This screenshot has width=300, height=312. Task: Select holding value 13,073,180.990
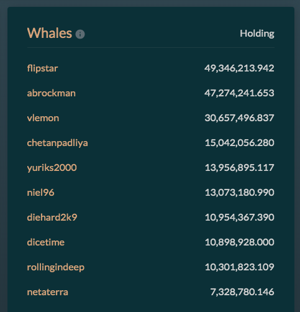240,193
